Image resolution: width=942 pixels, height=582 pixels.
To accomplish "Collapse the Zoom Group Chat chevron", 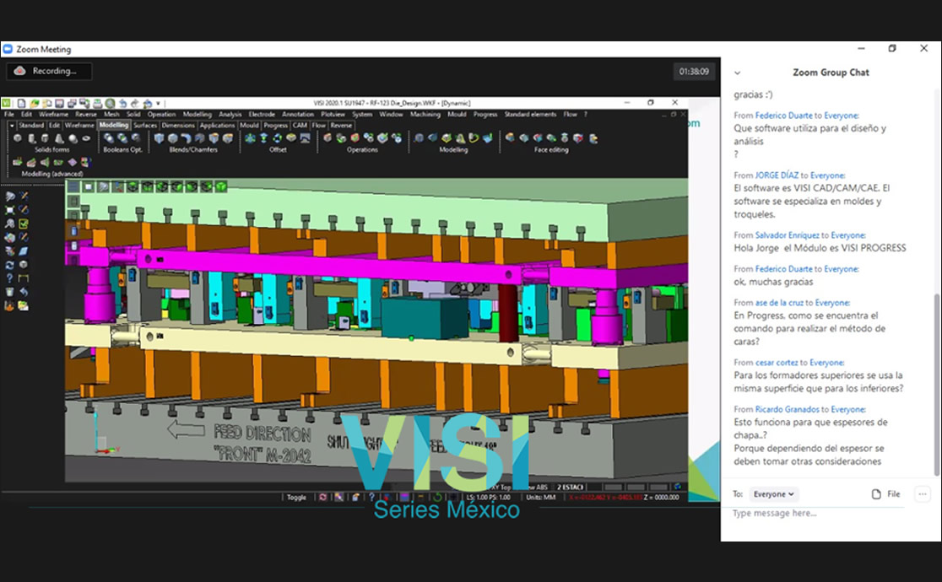I will point(737,73).
